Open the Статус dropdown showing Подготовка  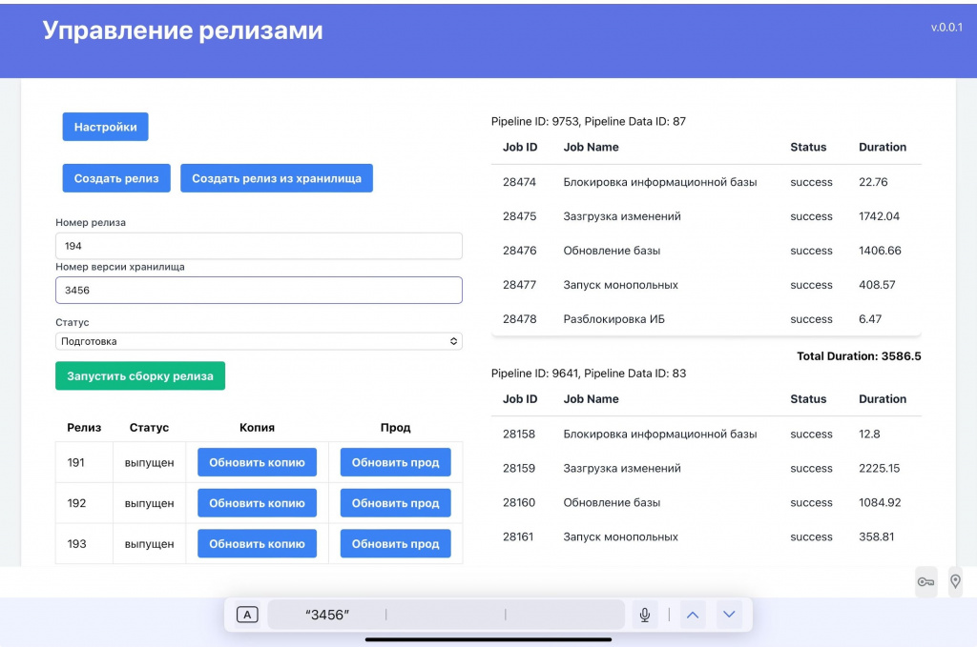(x=258, y=340)
